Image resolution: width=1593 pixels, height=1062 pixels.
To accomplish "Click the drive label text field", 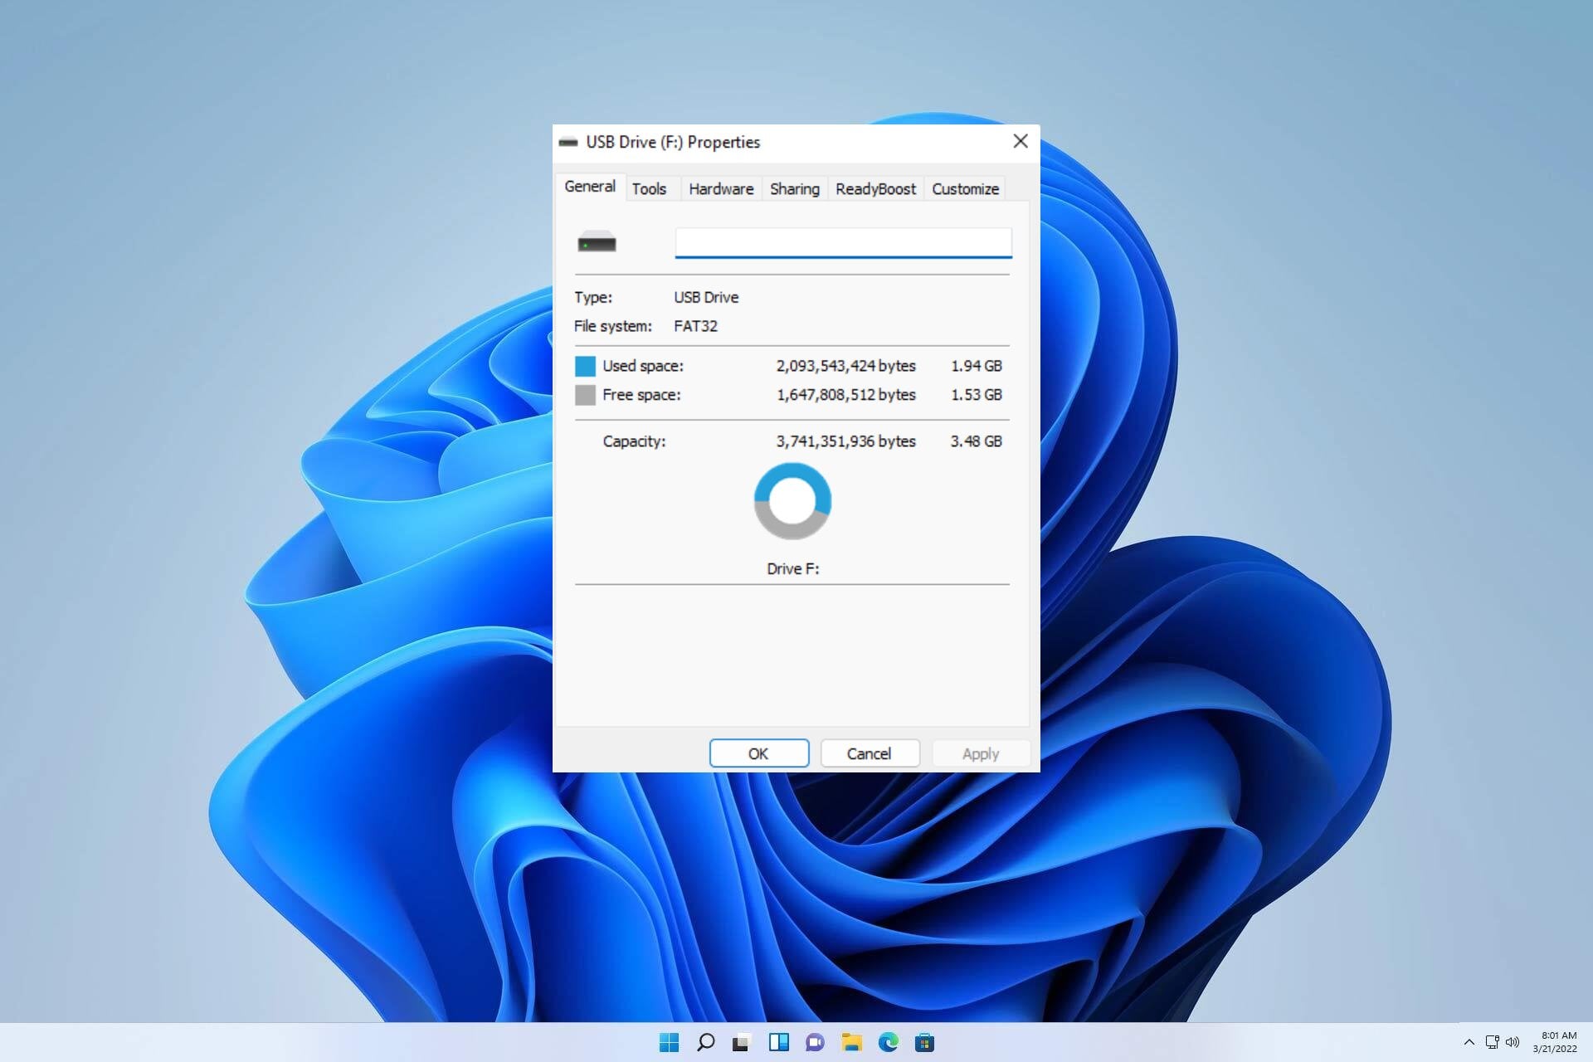I will click(842, 242).
